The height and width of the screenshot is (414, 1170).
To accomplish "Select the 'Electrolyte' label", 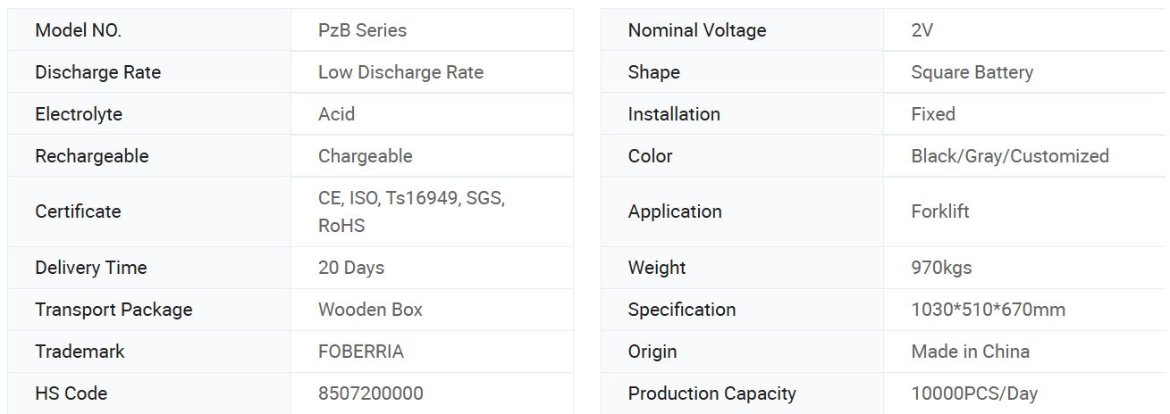I will coord(79,114).
